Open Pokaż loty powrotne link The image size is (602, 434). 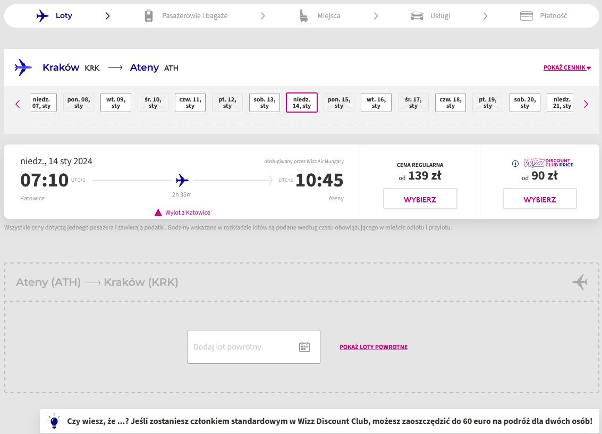[373, 347]
